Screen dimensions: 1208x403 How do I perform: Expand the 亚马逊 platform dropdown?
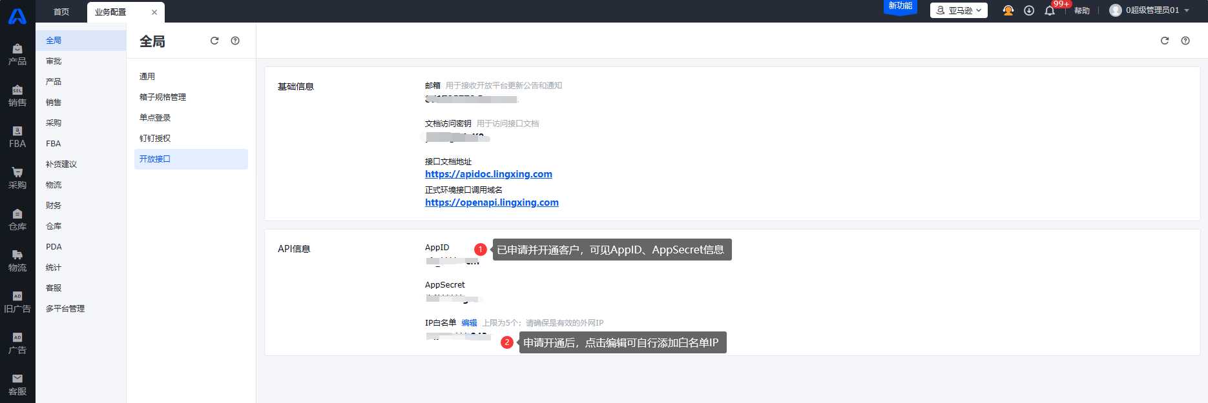pyautogui.click(x=959, y=10)
